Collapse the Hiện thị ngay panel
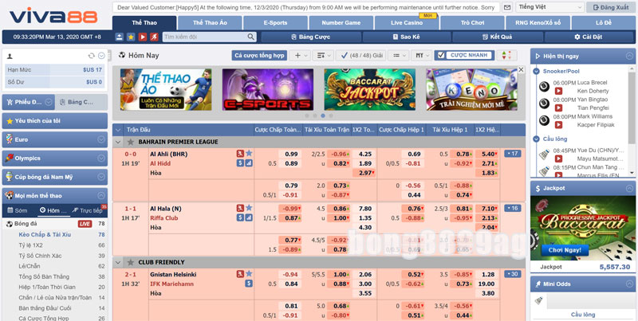Screen dimensions: 638x321 (x=630, y=56)
